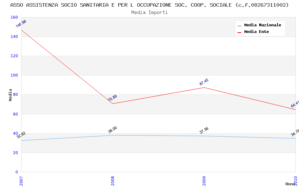Click the Anno x-axis title
This screenshot has height=193, width=299.
[290, 184]
